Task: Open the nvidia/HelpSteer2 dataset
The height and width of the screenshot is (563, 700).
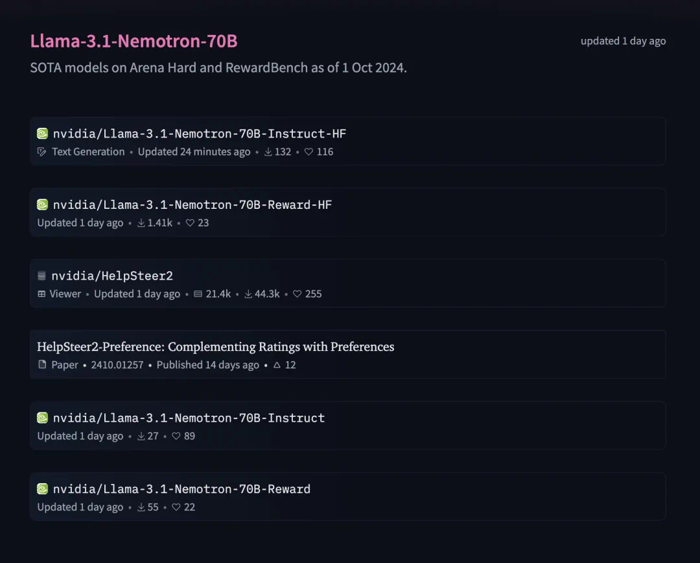Action: (x=112, y=276)
